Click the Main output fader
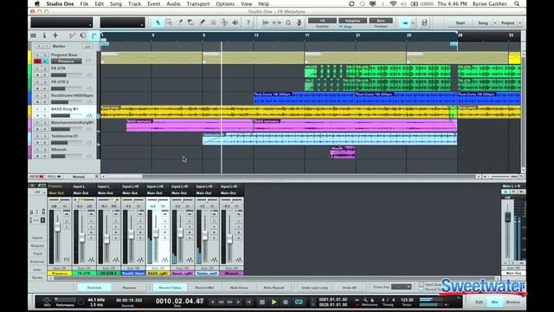The image size is (554, 312). point(508,217)
